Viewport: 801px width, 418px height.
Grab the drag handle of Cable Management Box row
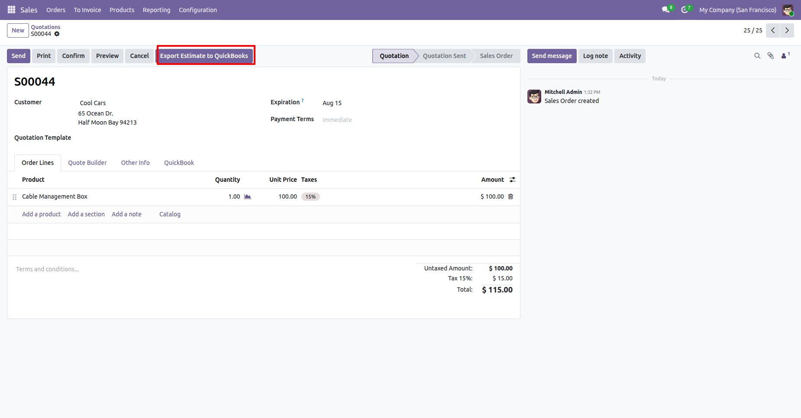pyautogui.click(x=14, y=197)
